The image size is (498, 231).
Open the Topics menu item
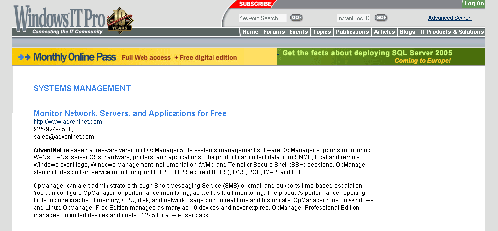[x=322, y=32]
